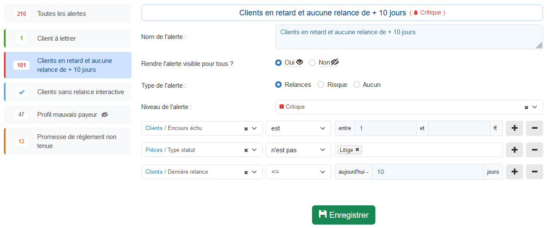Clear the Clients / Encours échu field
Image resolution: width=547 pixels, height=228 pixels.
tap(246, 129)
